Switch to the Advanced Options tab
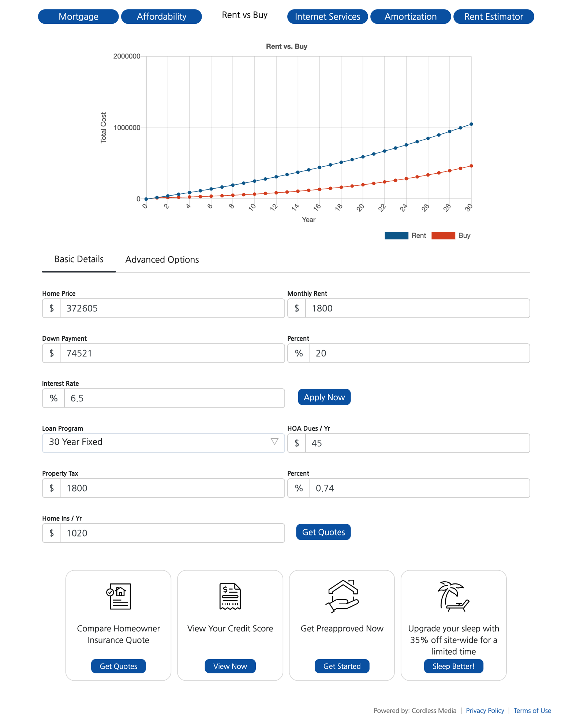Viewport: 573px width, 722px height. (162, 260)
